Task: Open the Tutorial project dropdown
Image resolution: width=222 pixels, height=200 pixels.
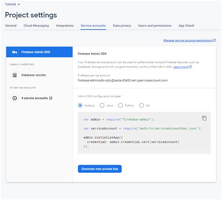Action: [12, 4]
